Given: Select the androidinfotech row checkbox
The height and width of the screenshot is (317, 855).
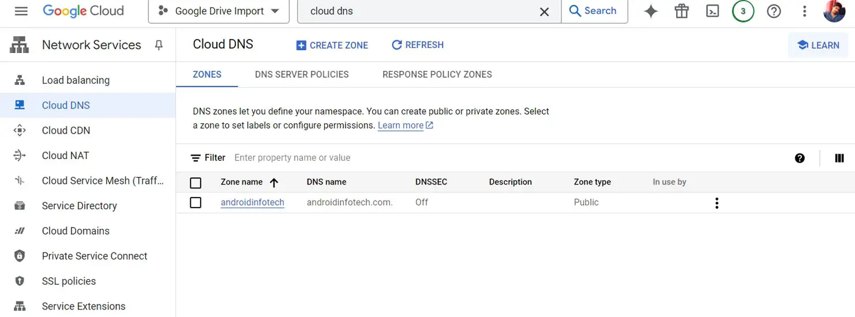Looking at the screenshot, I should [196, 203].
